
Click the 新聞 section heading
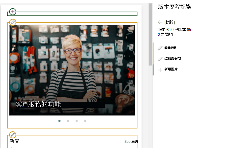pyautogui.click(x=15, y=141)
